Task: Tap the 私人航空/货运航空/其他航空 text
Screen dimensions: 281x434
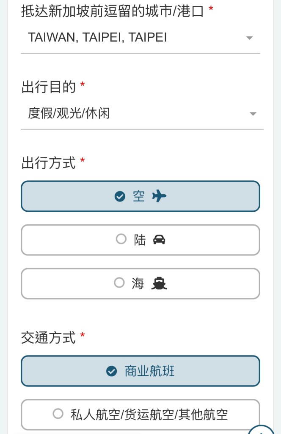Action: tap(149, 414)
